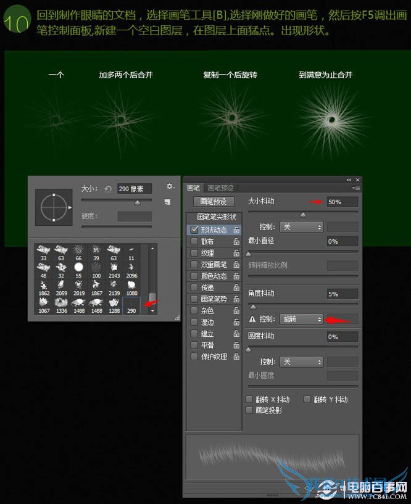Image resolution: width=411 pixels, height=504 pixels.
Task: Toggle lock icon next to 形状动态
Action: [x=236, y=229]
